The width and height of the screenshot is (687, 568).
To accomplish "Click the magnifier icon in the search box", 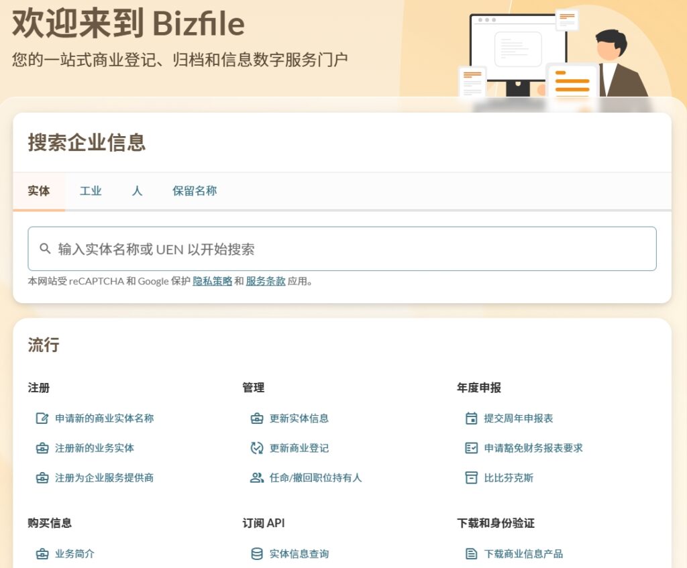I will pyautogui.click(x=45, y=249).
